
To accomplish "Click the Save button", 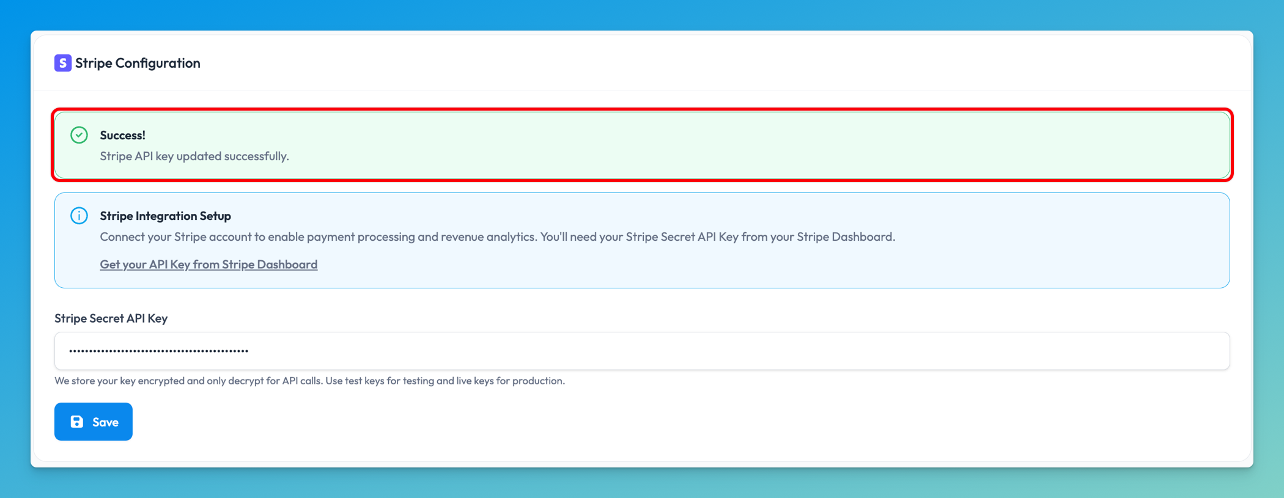I will 94,422.
